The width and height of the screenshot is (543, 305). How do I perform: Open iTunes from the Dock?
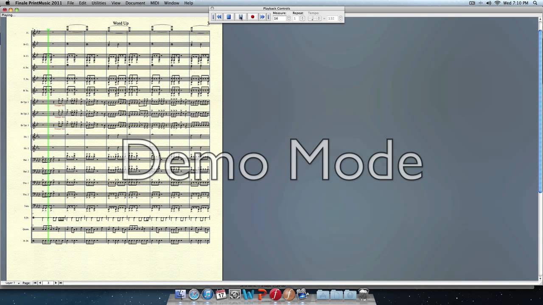(207, 294)
